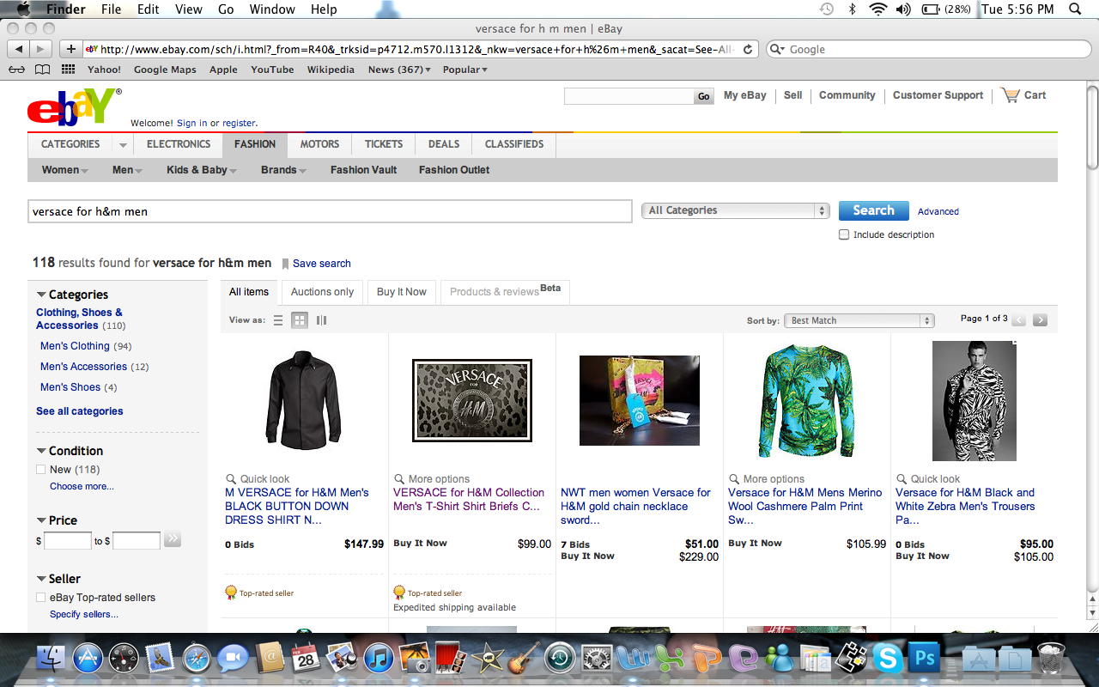Viewport: 1099px width, 687px height.
Task: Submit price range arrow button
Action: click(172, 540)
